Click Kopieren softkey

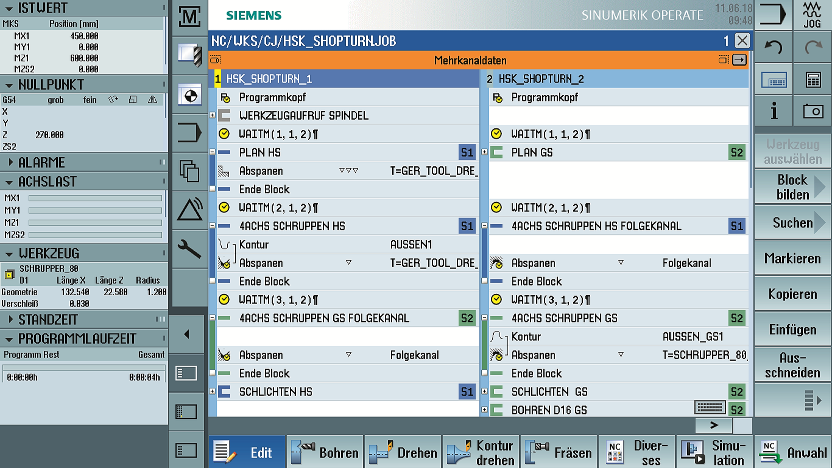click(x=793, y=294)
